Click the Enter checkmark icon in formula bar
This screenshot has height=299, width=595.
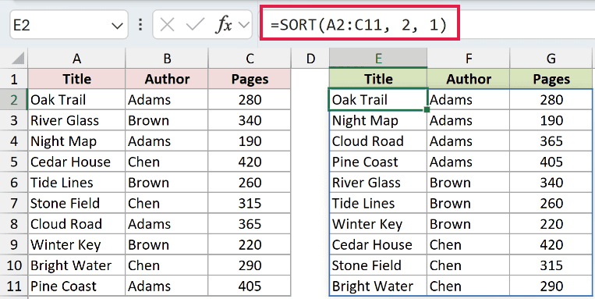point(196,25)
